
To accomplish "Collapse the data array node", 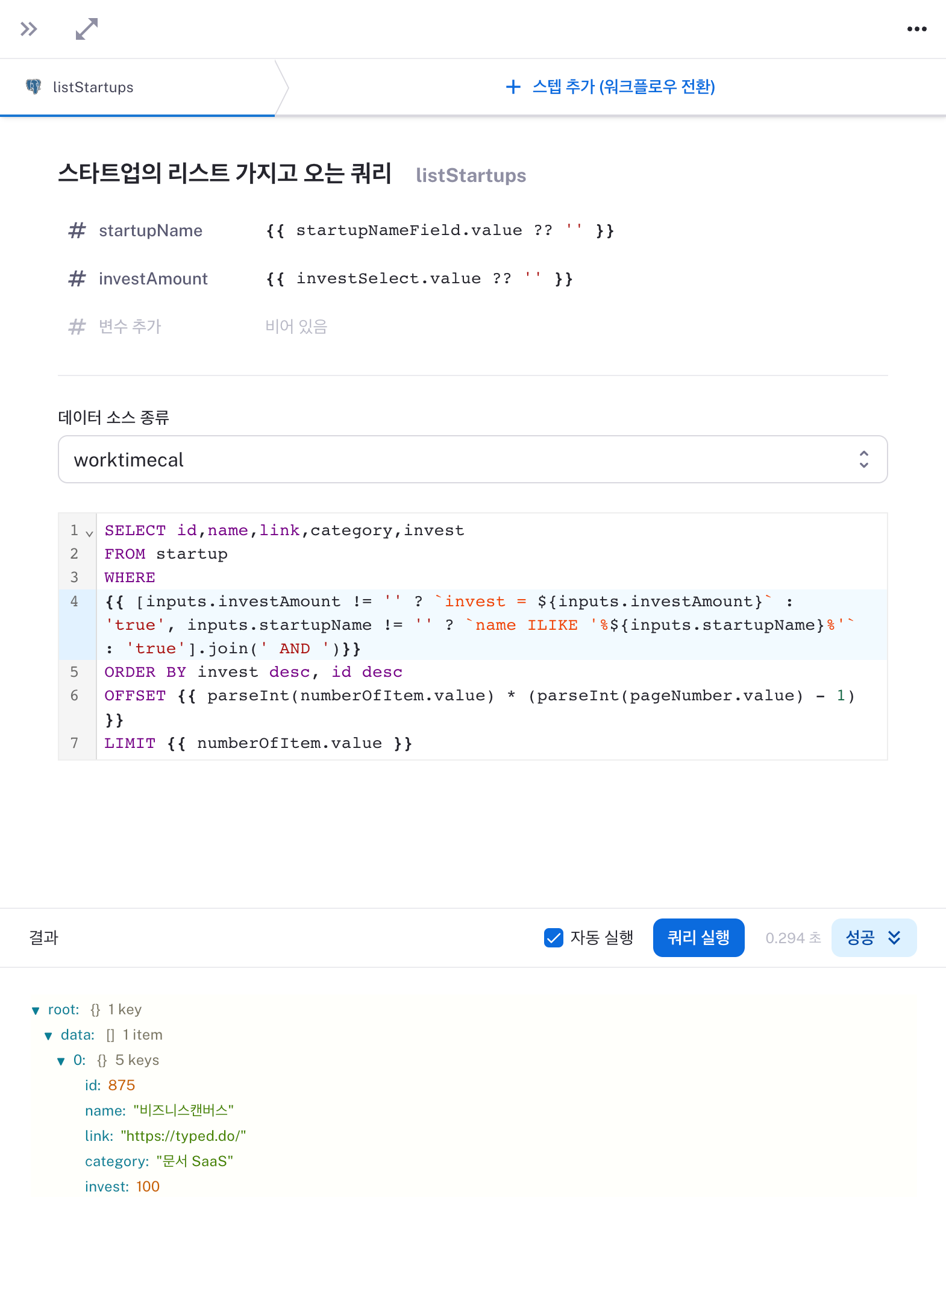I will (48, 1036).
